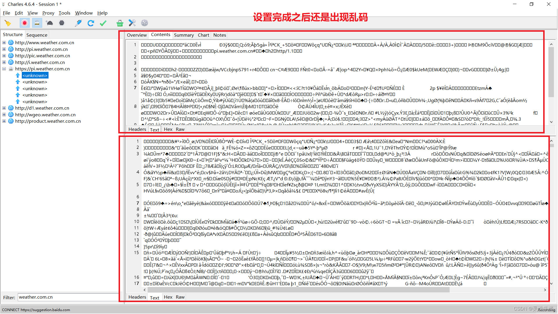The width and height of the screenshot is (558, 314).
Task: Click the broom Clear Session icon
Action: (x=8, y=23)
